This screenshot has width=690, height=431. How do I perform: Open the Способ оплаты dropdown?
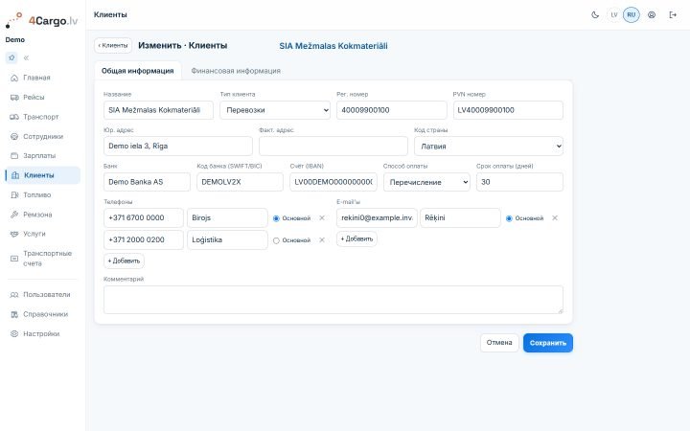pyautogui.click(x=426, y=182)
